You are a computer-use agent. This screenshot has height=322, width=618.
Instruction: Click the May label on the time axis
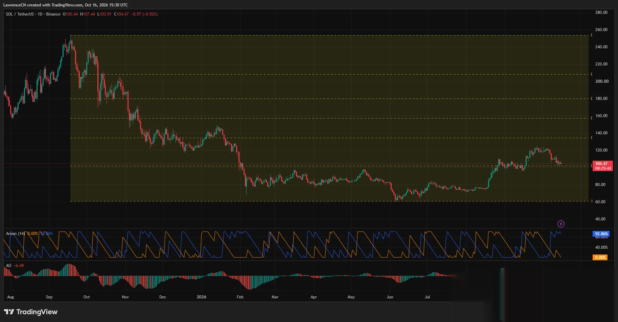pos(351,297)
